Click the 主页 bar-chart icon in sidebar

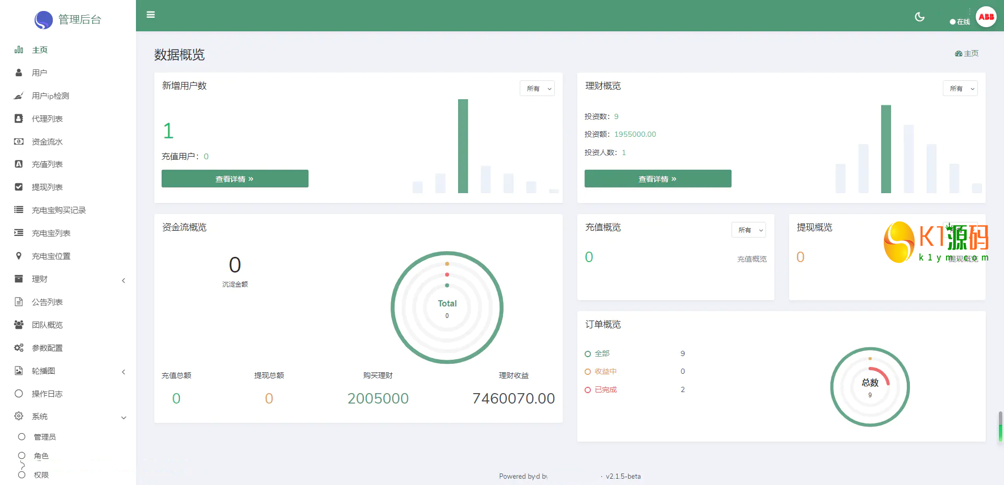pos(19,50)
